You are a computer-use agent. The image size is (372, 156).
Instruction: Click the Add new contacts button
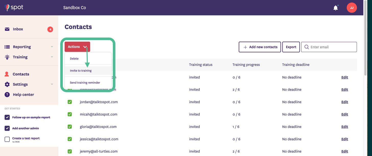tap(260, 47)
